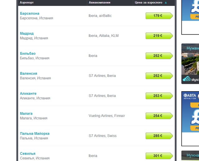Open the Малага airport link
Viewport: 199px width, 161px height.
pos(26,114)
